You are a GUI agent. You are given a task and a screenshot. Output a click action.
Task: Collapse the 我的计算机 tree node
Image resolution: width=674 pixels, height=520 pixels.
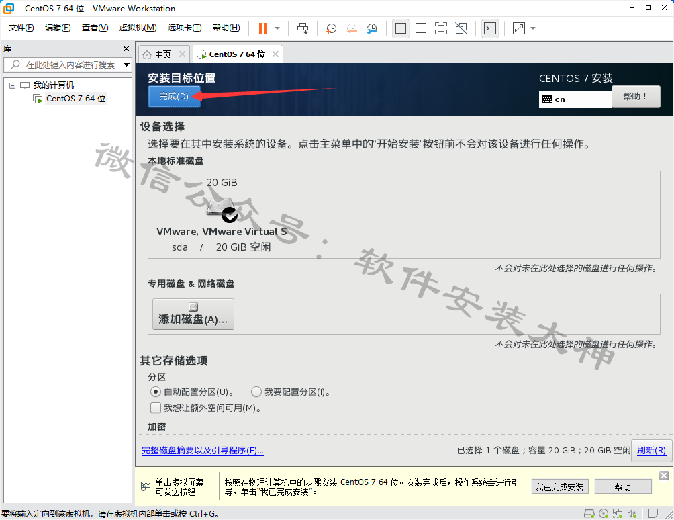pos(13,85)
